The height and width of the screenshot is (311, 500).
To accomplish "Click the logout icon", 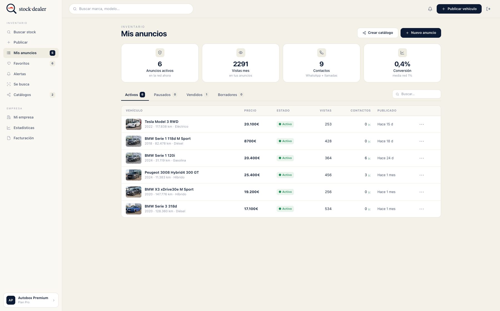I will 488,9.
